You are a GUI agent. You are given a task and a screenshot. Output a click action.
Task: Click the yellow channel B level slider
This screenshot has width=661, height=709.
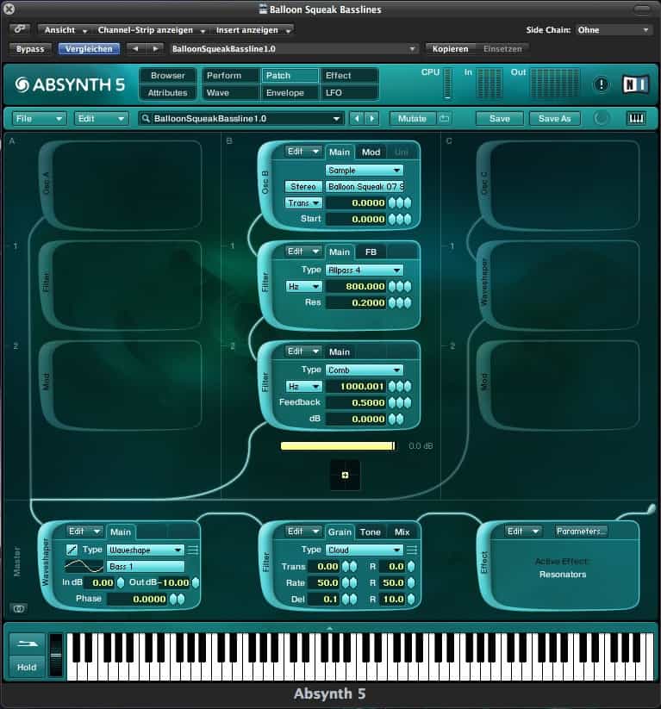click(x=337, y=445)
